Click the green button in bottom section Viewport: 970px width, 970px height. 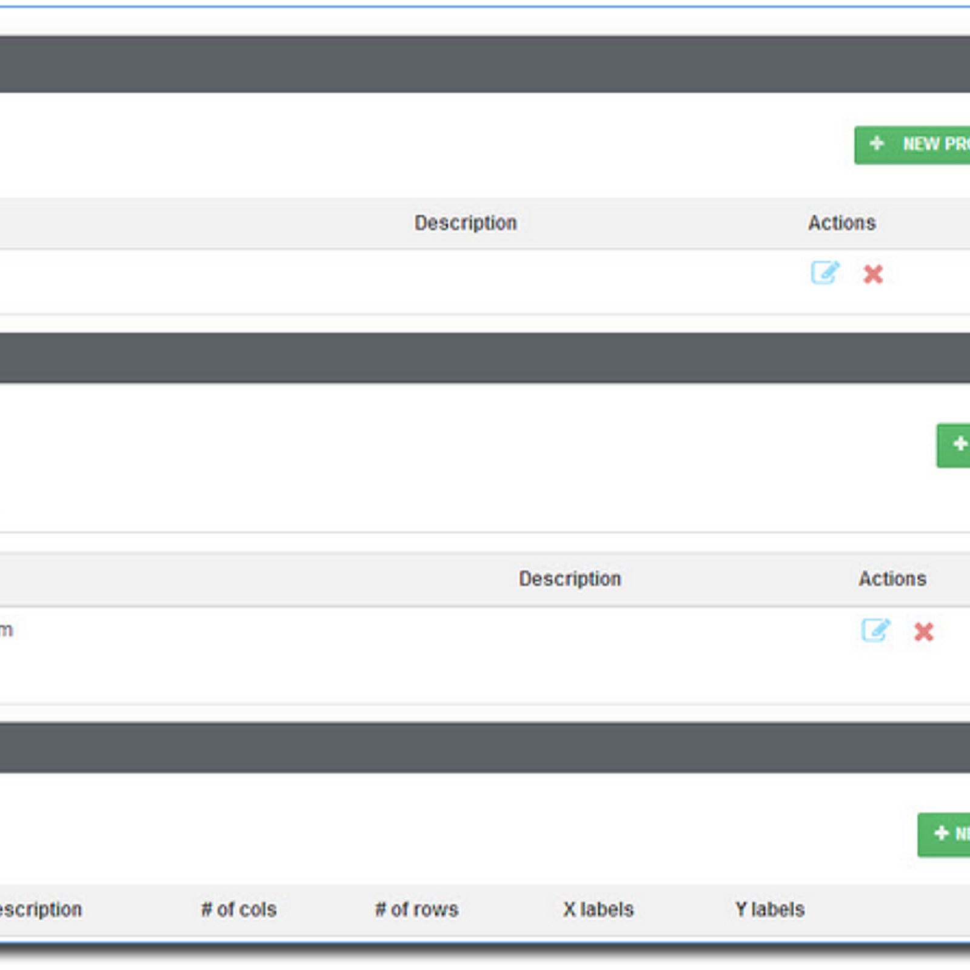(x=944, y=835)
